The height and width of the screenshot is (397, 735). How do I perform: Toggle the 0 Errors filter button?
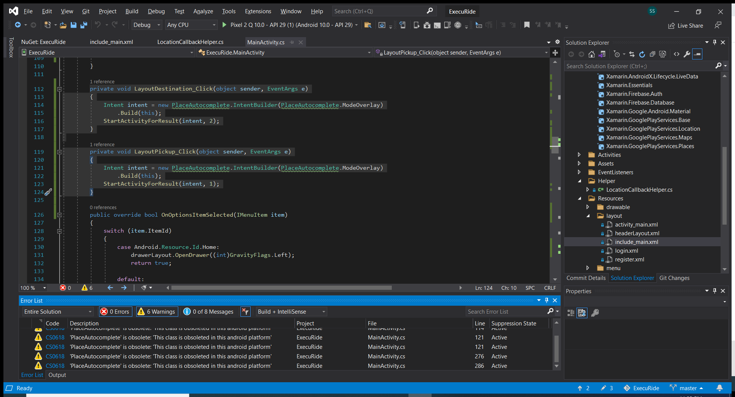click(x=115, y=311)
